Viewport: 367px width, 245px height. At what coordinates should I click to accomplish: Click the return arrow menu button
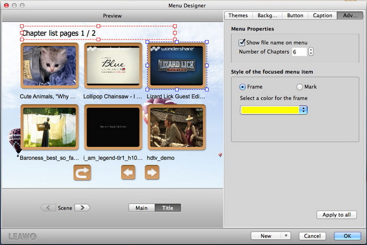coord(82,173)
